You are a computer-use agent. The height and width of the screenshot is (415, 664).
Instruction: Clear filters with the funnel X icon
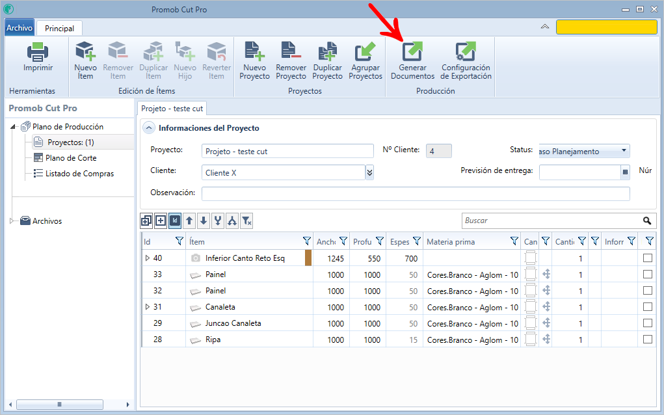click(x=246, y=221)
